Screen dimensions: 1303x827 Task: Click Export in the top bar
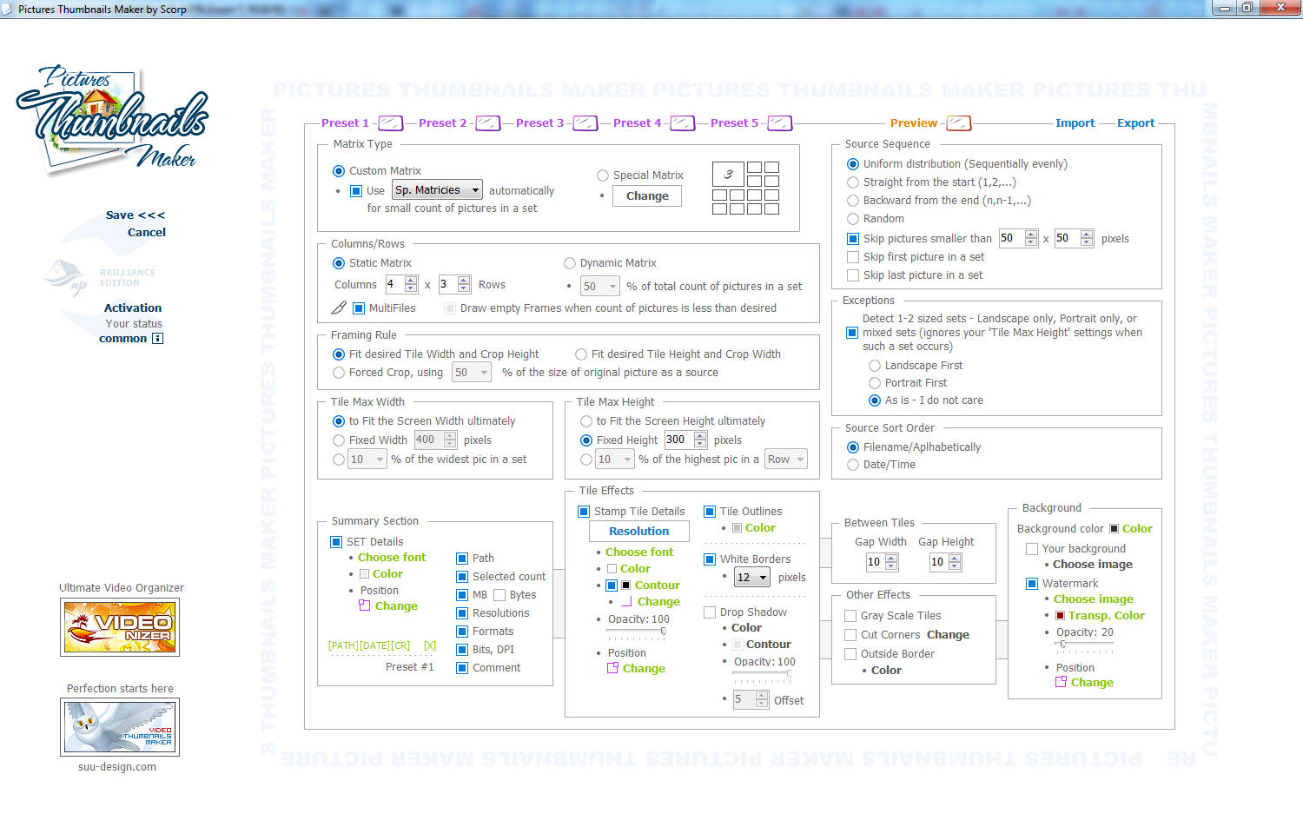(1136, 123)
